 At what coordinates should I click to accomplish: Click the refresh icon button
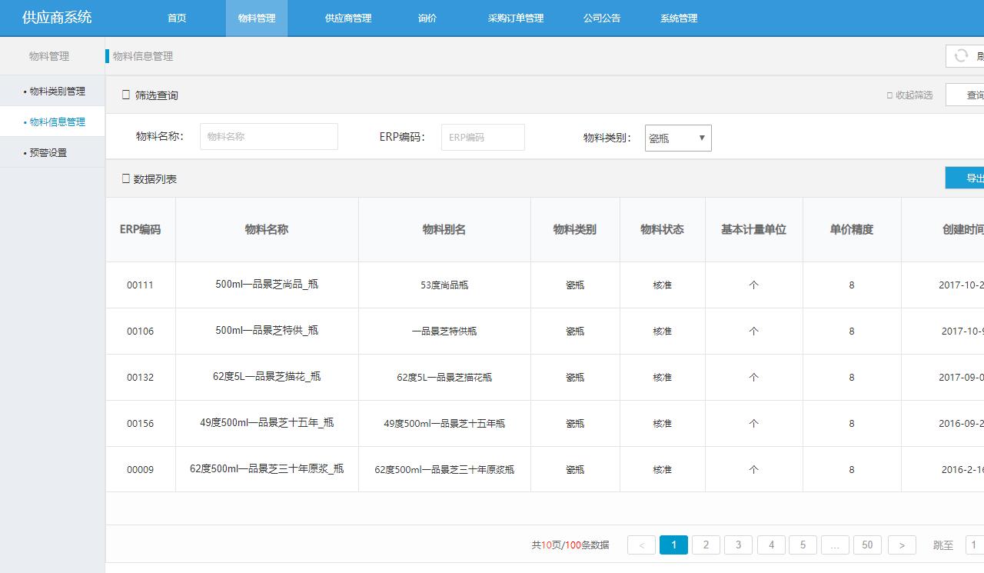[965, 56]
